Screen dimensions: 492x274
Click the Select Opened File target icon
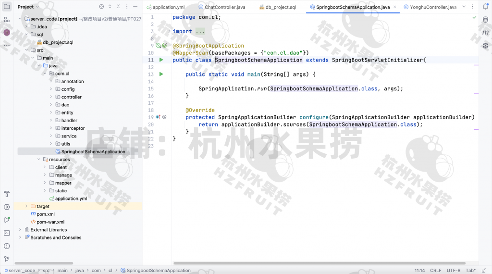coord(101,7)
